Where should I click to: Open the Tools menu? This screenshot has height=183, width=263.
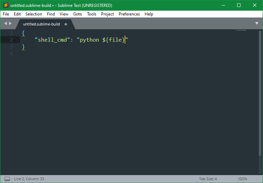(x=91, y=14)
